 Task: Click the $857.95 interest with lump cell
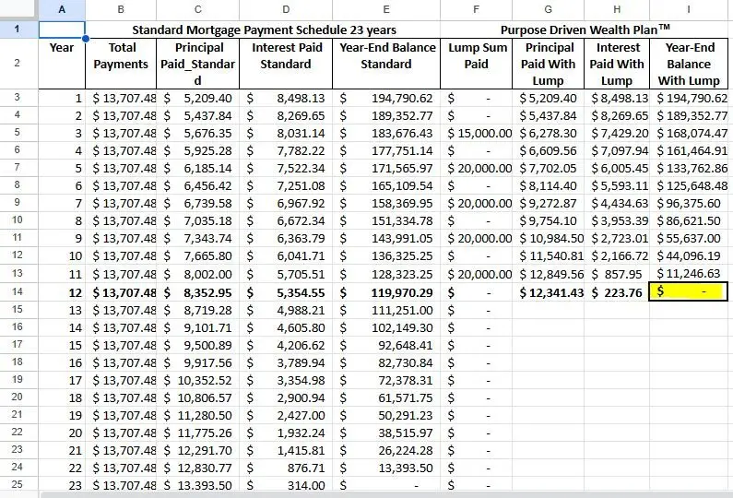coord(617,274)
